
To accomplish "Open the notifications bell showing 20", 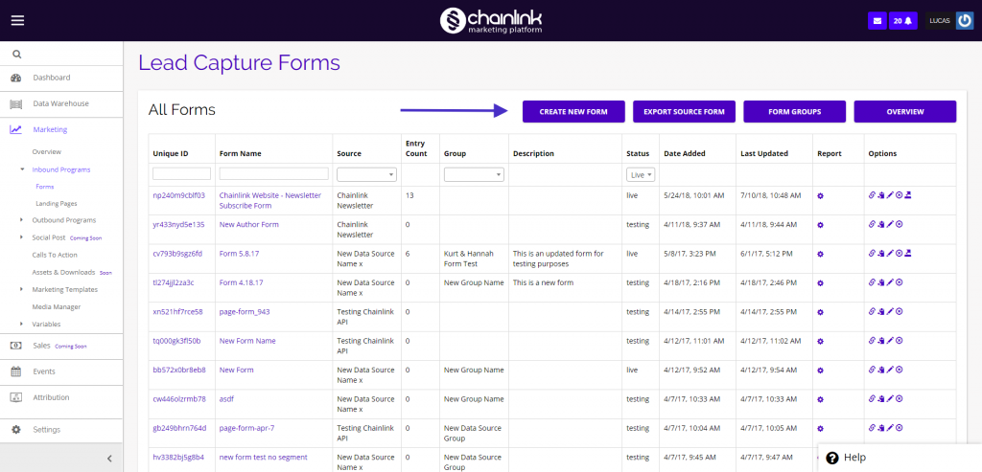I will tap(903, 21).
